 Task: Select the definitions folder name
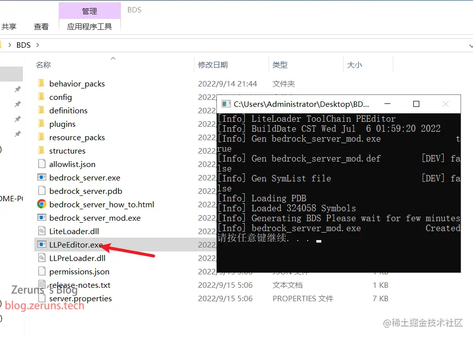(x=69, y=110)
